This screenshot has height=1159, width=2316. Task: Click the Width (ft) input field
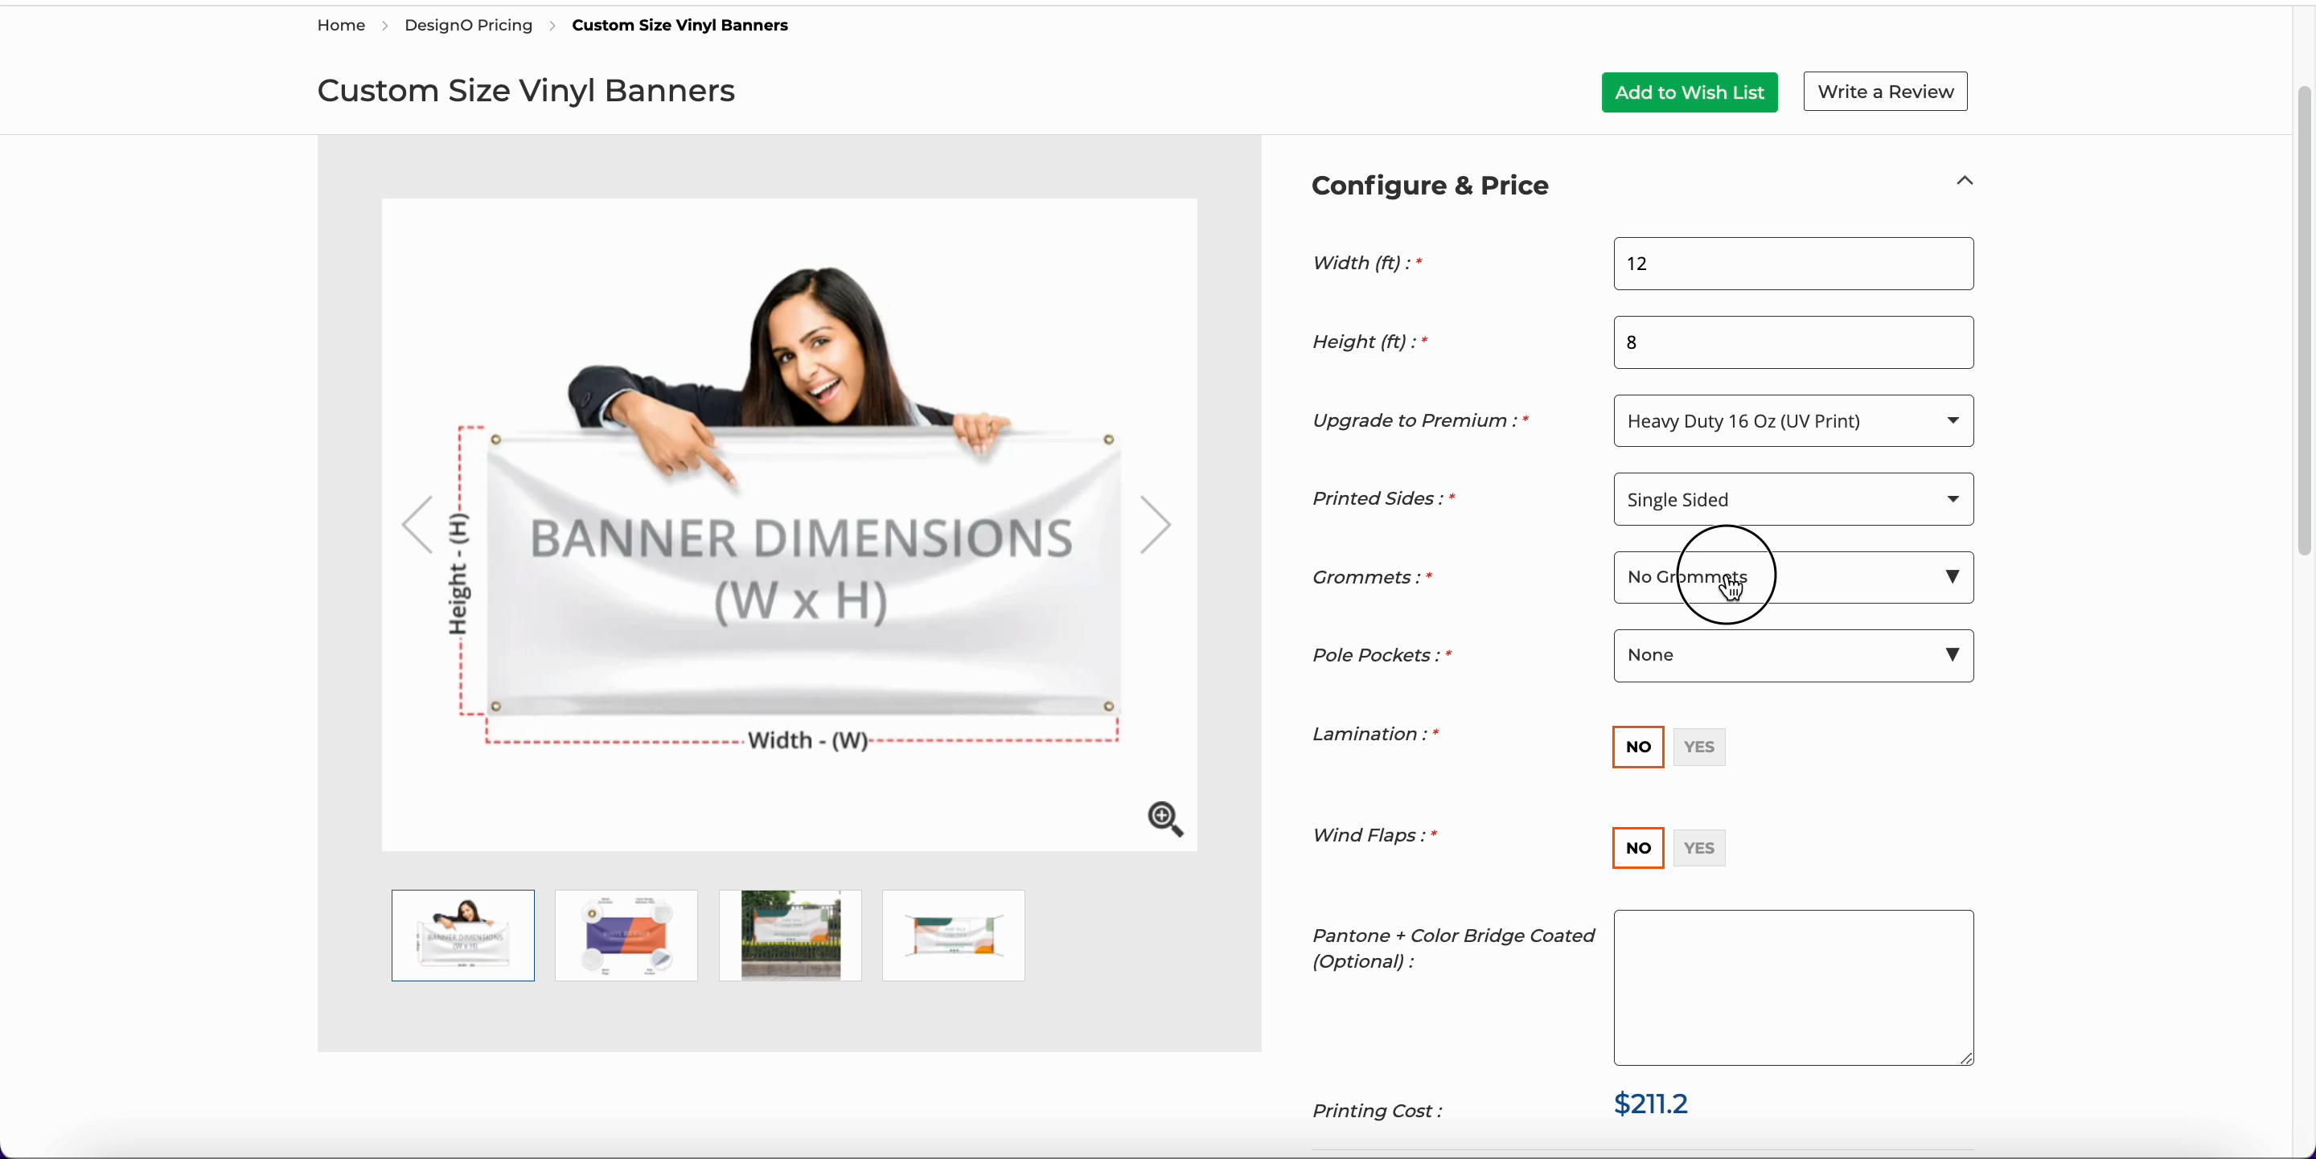[1792, 264]
